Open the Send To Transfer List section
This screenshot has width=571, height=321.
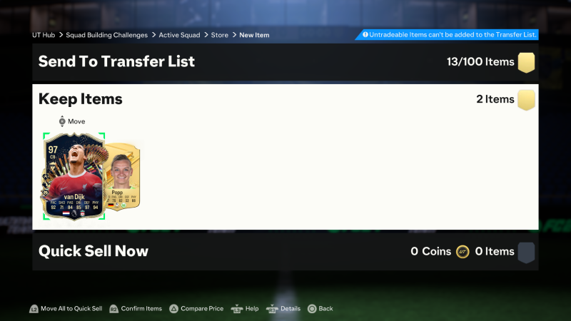point(285,62)
